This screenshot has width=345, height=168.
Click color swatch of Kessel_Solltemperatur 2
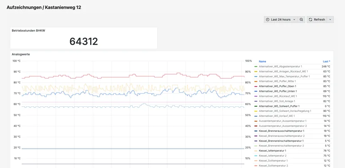point(256,166)
